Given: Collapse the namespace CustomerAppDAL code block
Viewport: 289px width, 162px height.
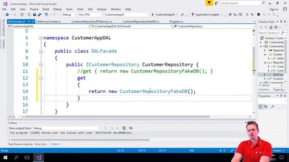Looking at the screenshot, I should click(41, 38).
